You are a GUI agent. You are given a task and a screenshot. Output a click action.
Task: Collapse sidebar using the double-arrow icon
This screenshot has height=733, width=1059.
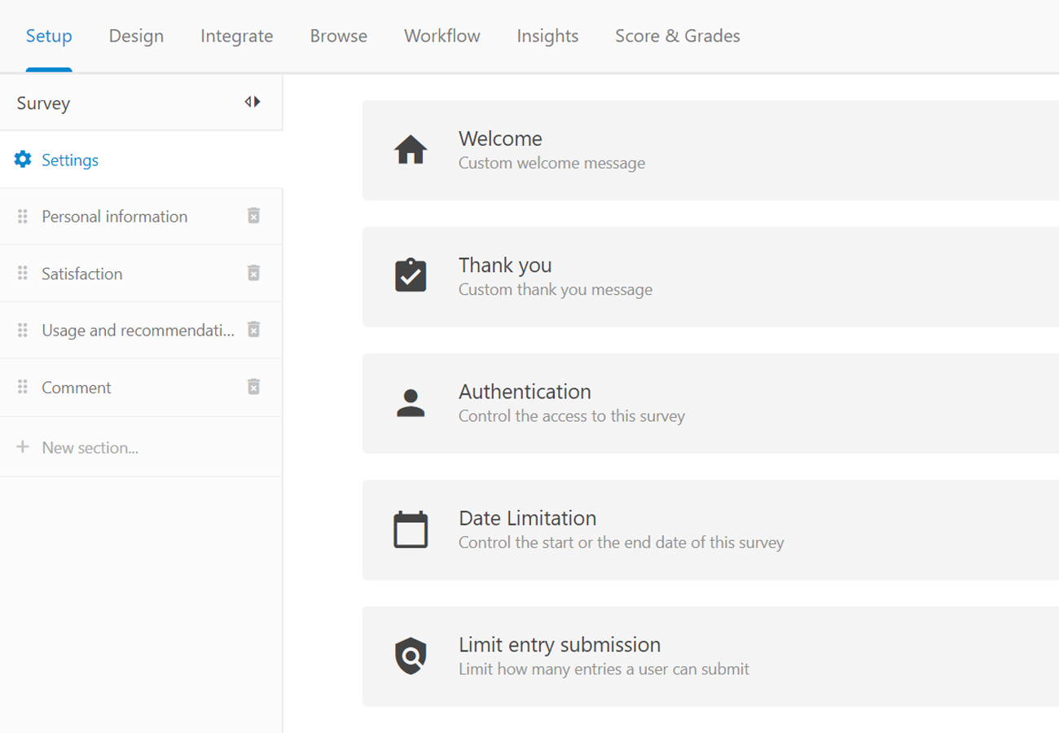pos(253,102)
